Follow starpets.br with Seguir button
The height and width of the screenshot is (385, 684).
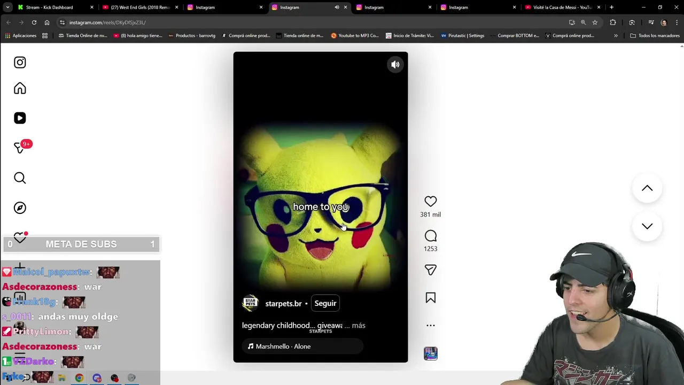(325, 303)
